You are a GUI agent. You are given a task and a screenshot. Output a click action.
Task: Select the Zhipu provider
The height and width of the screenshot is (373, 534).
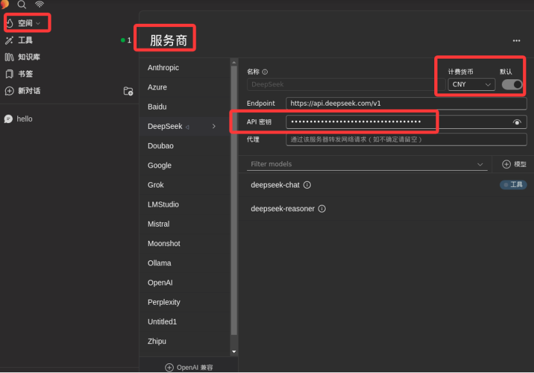[x=185, y=341]
